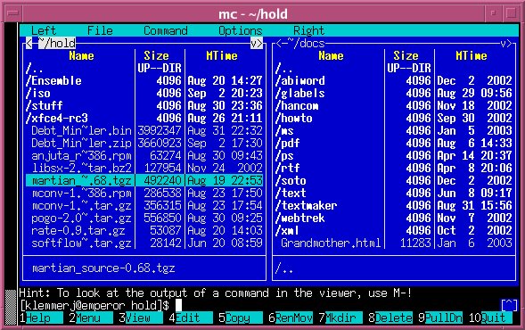The image size is (525, 330).
Task: Open the window menu button in title bar
Action: tap(13, 13)
